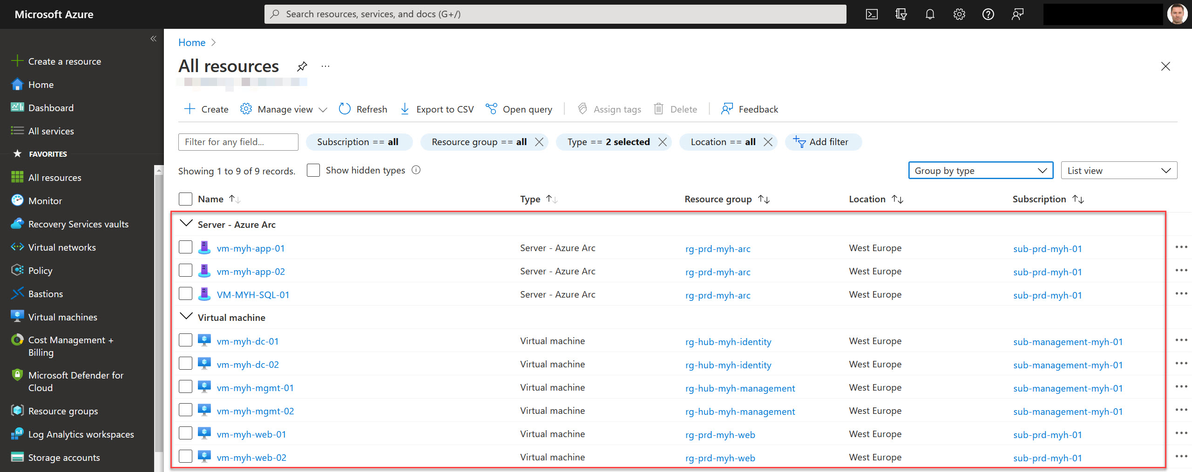Viewport: 1192px width, 472px height.
Task: Enable the Show hidden types checkbox
Action: tap(313, 170)
